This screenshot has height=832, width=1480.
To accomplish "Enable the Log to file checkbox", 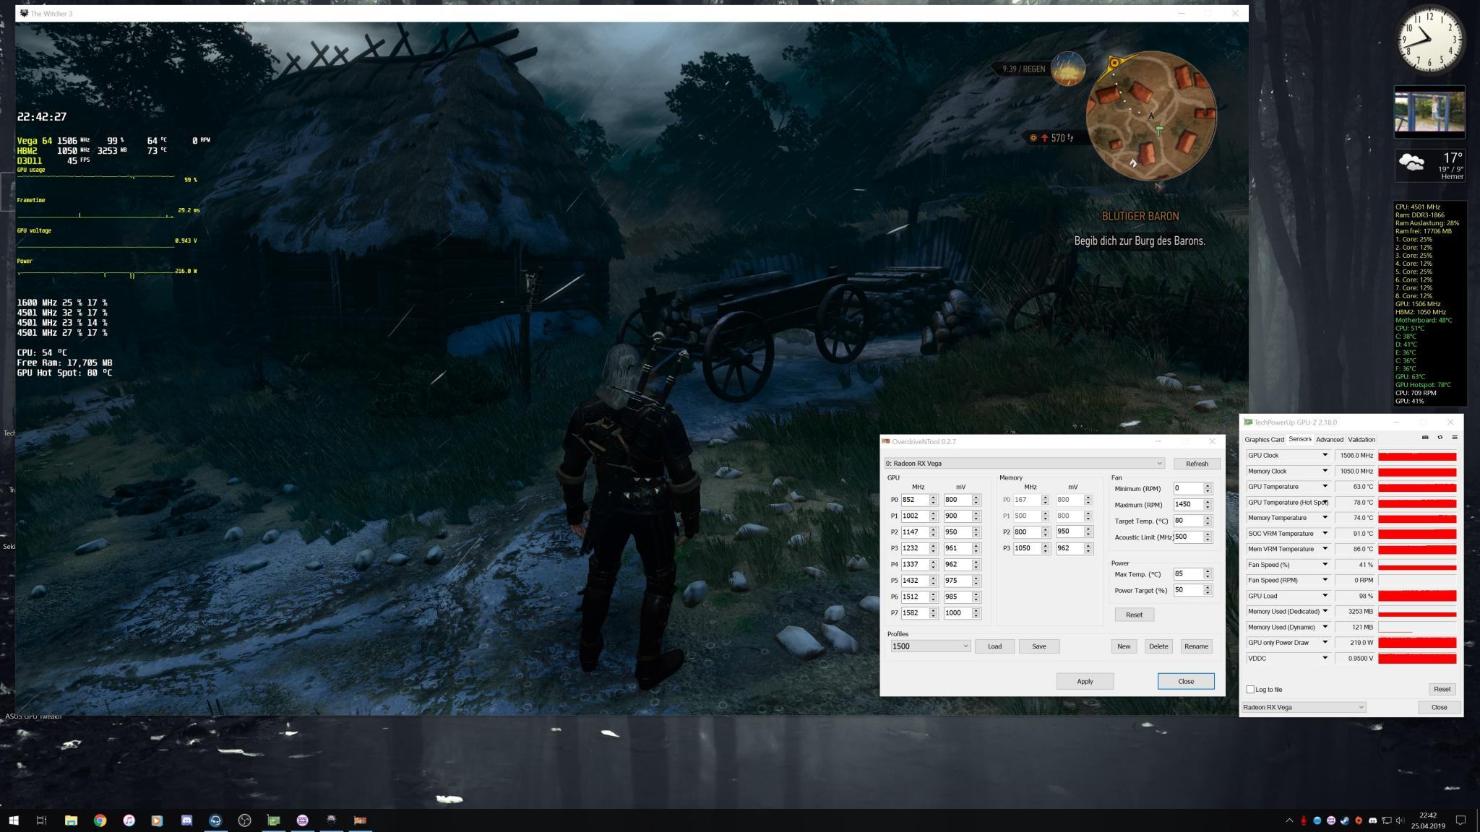I will (1251, 690).
